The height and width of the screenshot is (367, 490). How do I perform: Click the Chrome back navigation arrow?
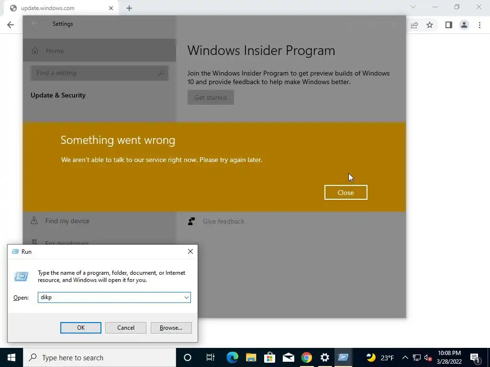(x=11, y=25)
